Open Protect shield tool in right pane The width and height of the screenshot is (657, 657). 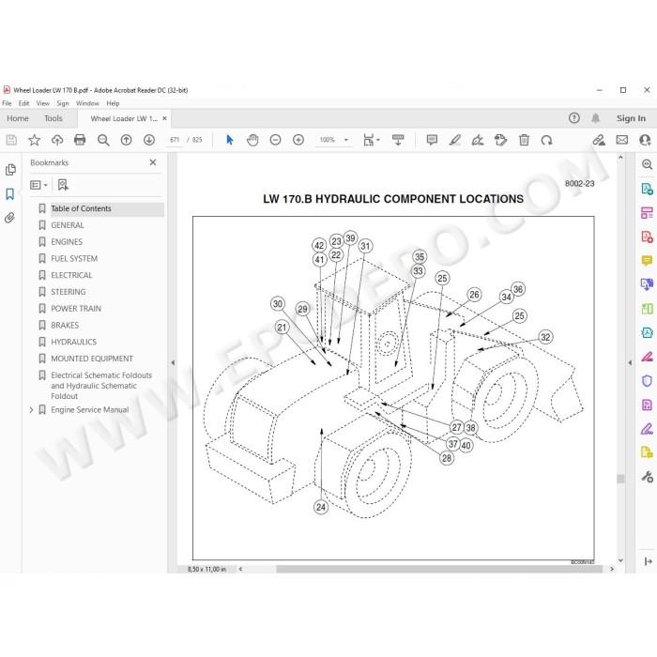pos(647,381)
